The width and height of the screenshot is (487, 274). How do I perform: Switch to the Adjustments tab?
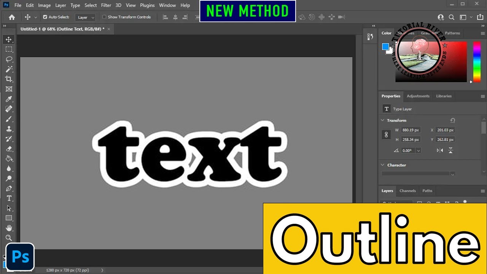pos(418,96)
